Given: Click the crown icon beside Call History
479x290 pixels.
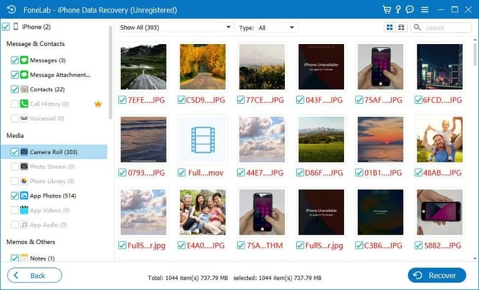Looking at the screenshot, I should point(98,104).
